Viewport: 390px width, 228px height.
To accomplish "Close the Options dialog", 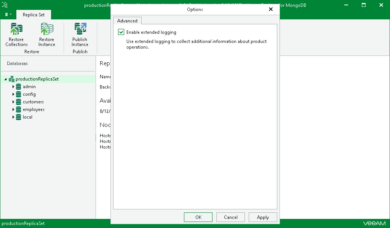I will pyautogui.click(x=271, y=9).
